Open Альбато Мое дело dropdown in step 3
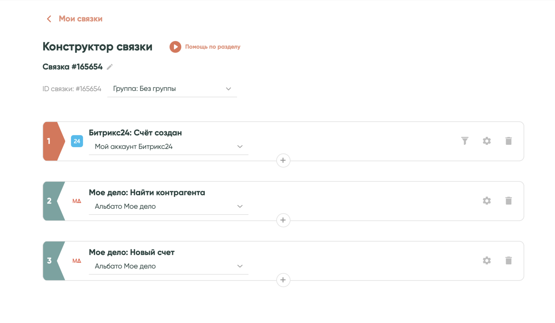 169,266
